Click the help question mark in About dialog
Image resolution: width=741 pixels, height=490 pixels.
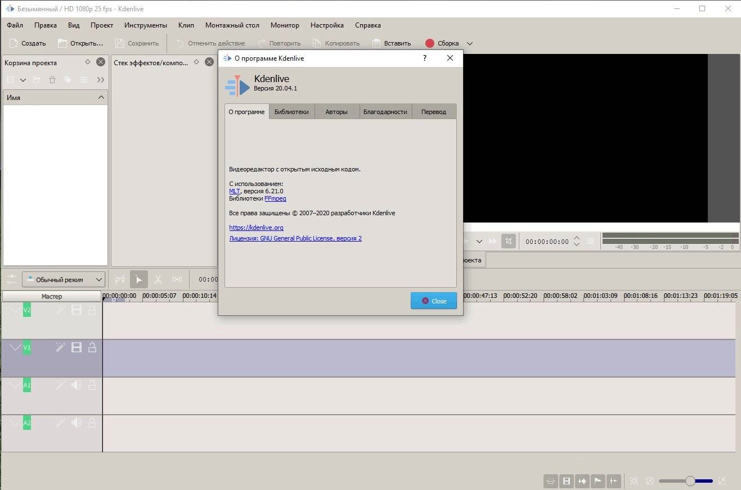425,58
